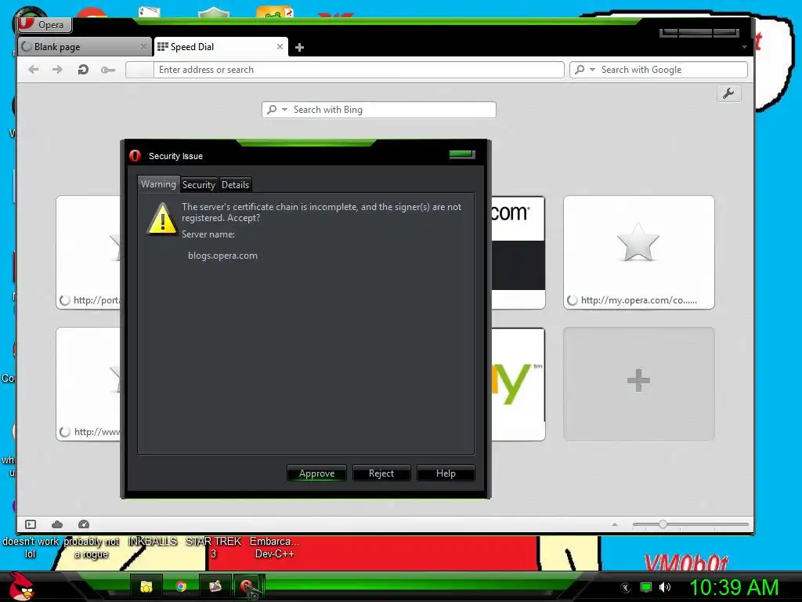Open Opera Link cloud icon
802x602 pixels.
coord(57,524)
